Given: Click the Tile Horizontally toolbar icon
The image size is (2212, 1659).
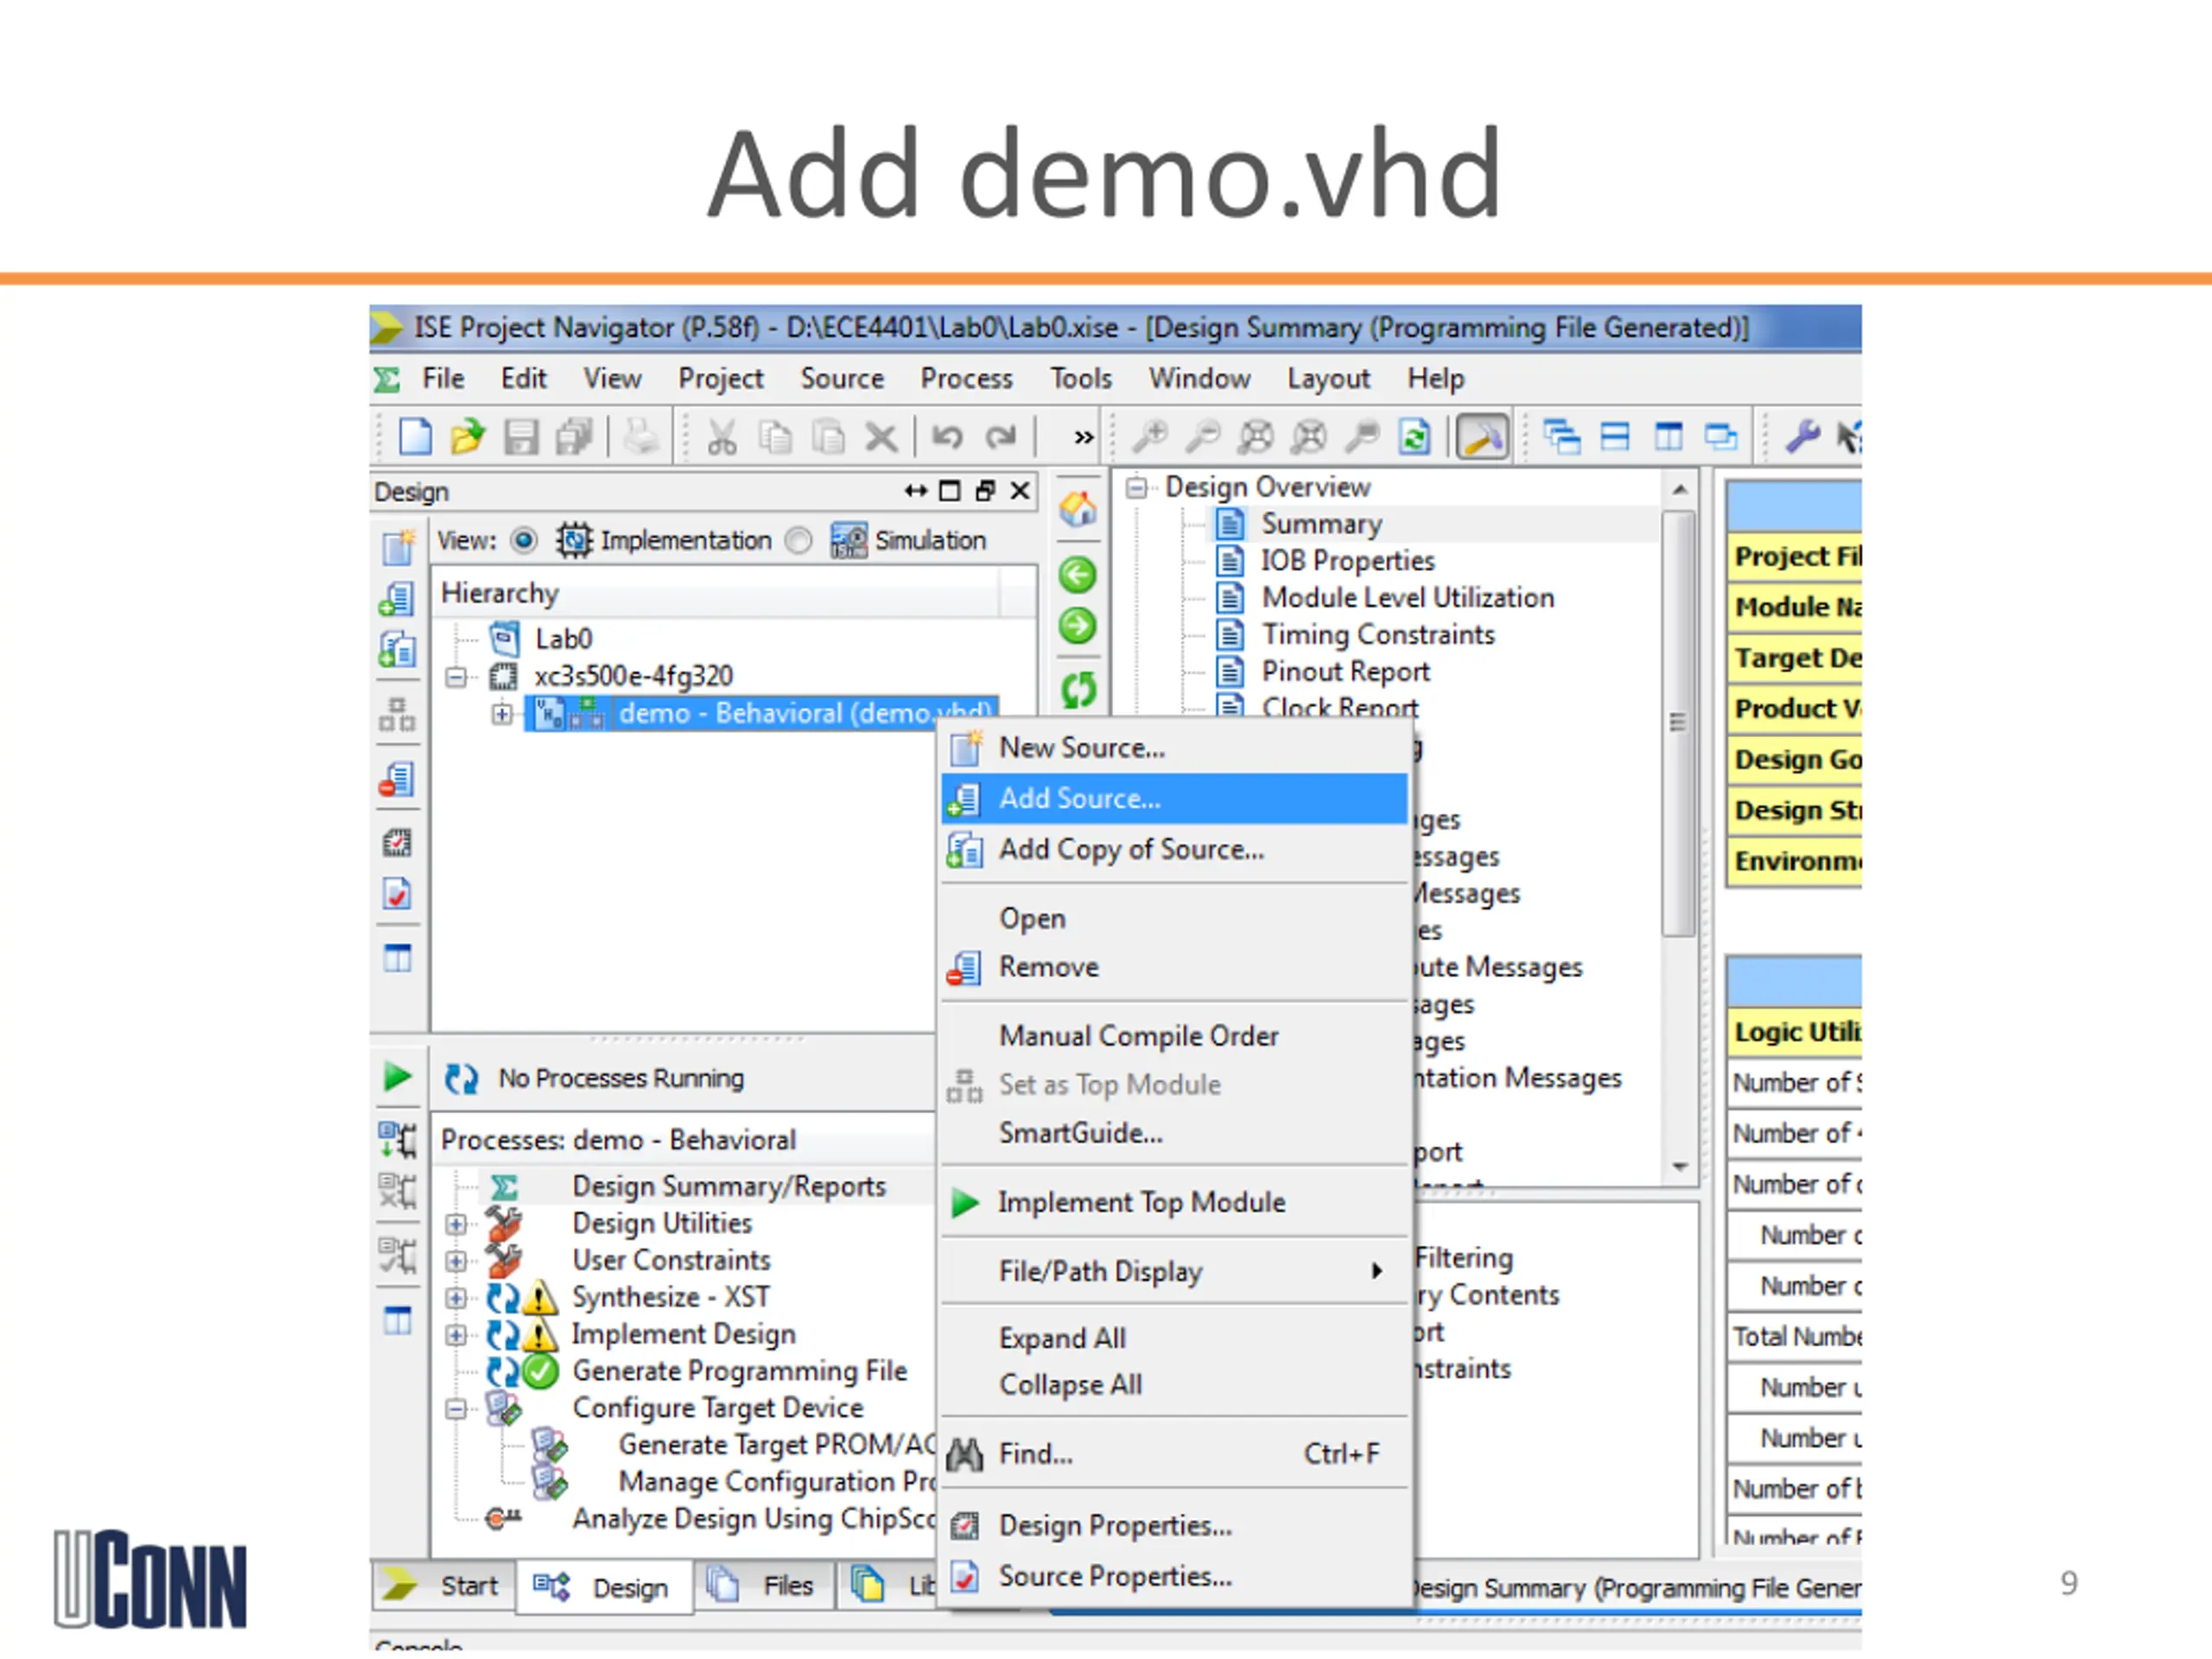Looking at the screenshot, I should point(1615,437).
